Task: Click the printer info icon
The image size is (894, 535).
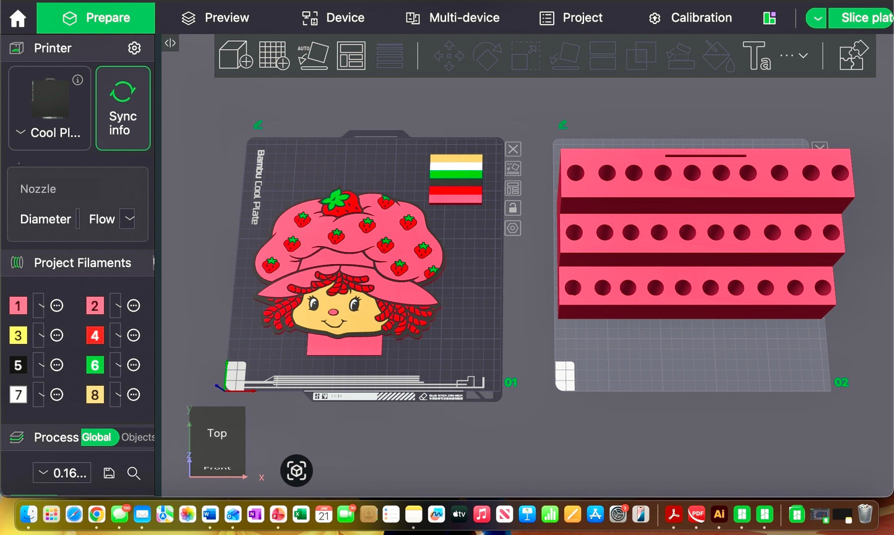Action: pyautogui.click(x=77, y=79)
